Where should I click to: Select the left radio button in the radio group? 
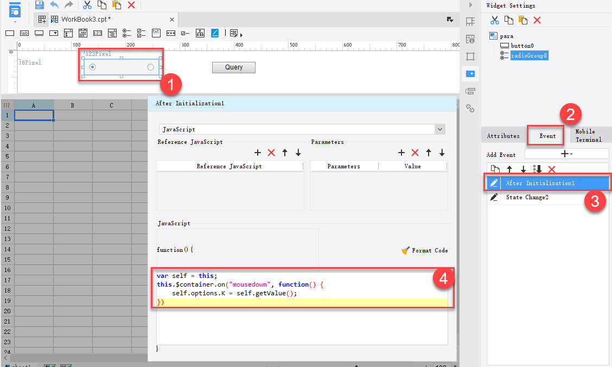[92, 67]
